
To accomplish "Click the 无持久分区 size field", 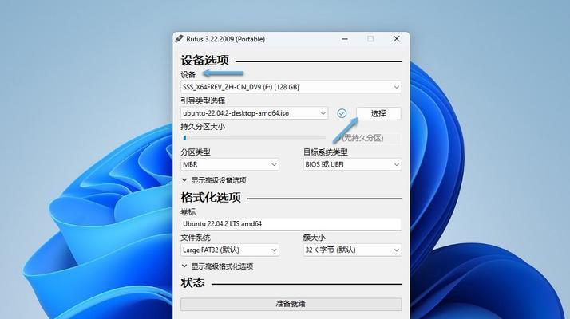I will (368, 138).
